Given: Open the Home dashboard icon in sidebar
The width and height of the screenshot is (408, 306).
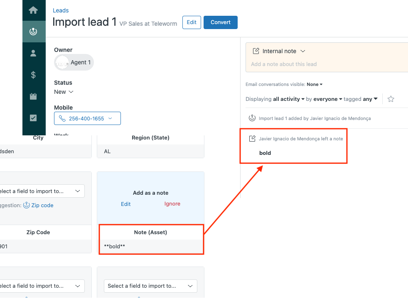Looking at the screenshot, I should (34, 10).
